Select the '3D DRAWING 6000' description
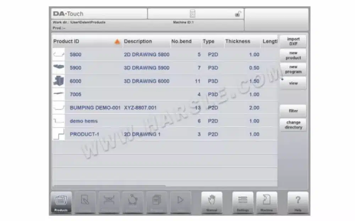Image resolution: width=355 pixels, height=221 pixels. point(147,81)
